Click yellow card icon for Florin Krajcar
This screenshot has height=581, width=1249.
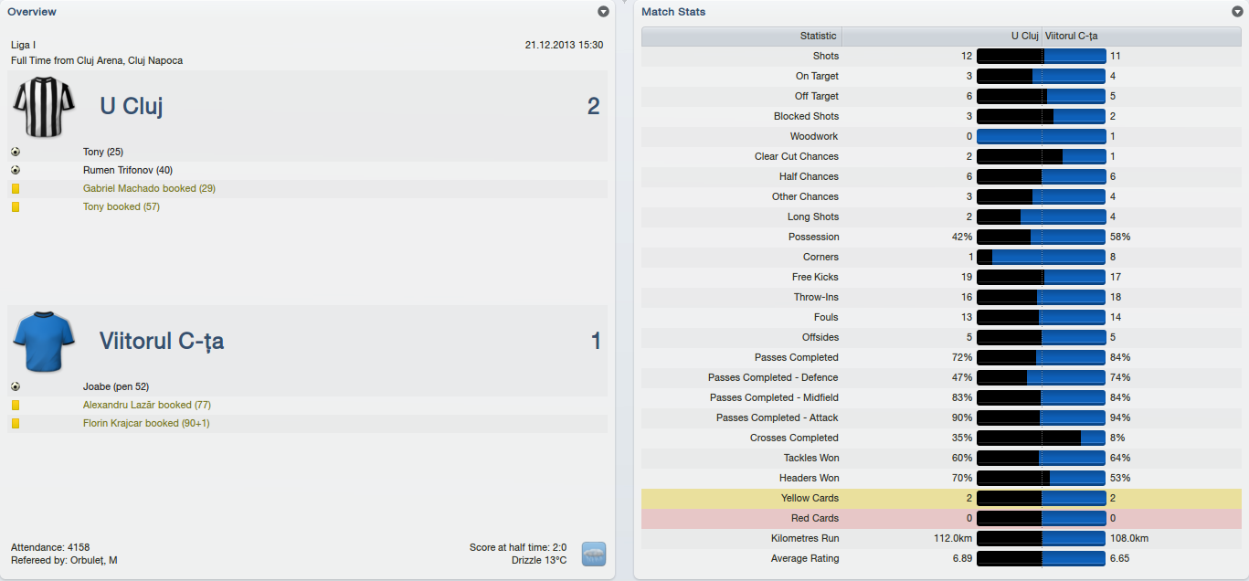tap(16, 423)
